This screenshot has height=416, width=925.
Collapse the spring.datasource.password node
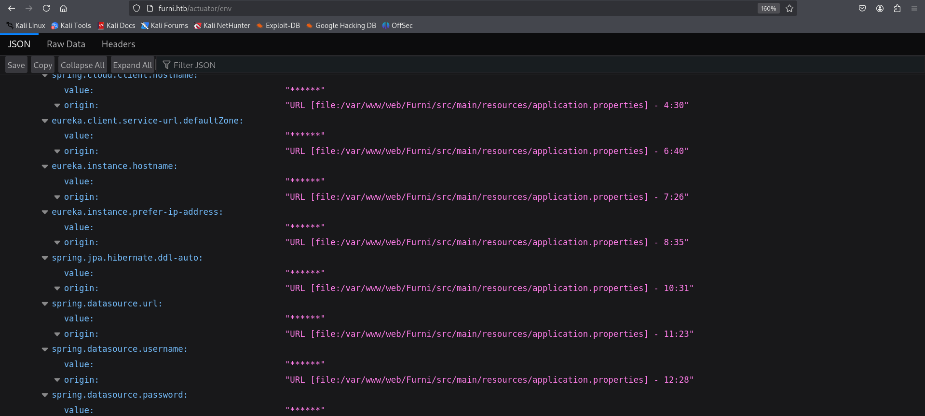(45, 395)
